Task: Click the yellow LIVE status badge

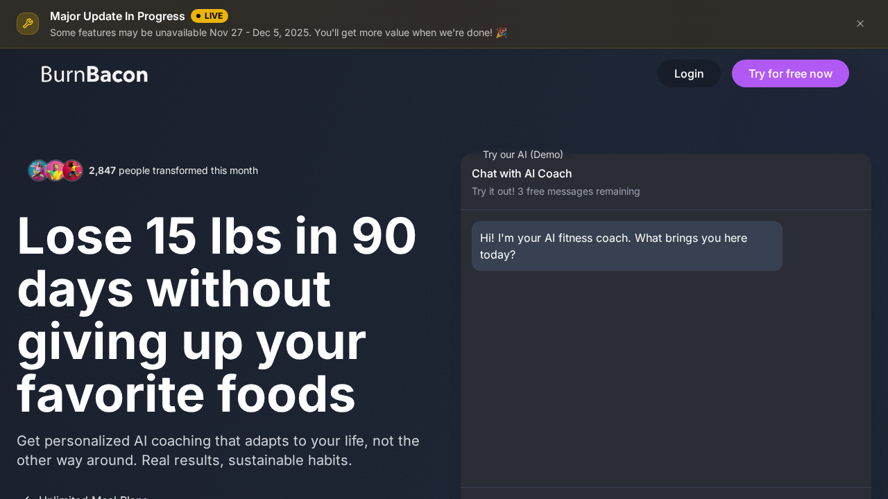Action: tap(210, 16)
